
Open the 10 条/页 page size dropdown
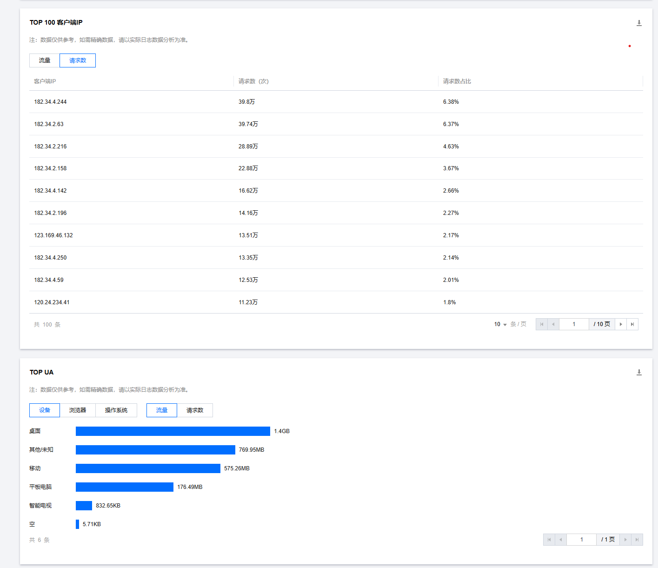click(x=500, y=324)
